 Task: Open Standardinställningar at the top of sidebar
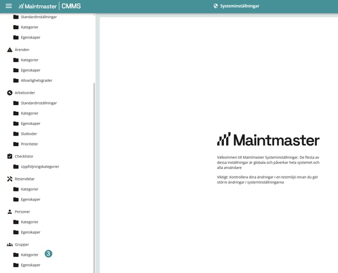click(39, 17)
